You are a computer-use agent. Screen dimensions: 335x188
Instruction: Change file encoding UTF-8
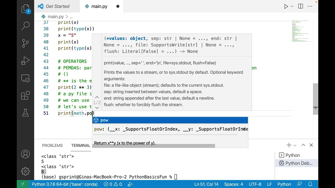pos(255,184)
